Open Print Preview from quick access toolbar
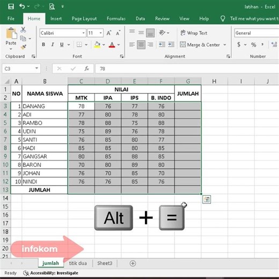Screen dimensions: 279x279 tap(52, 6)
